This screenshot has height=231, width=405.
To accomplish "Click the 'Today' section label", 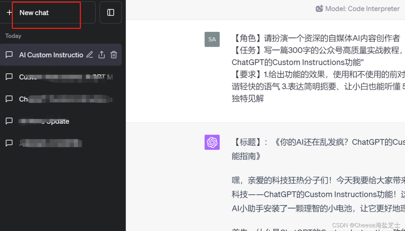I will 13,36.
